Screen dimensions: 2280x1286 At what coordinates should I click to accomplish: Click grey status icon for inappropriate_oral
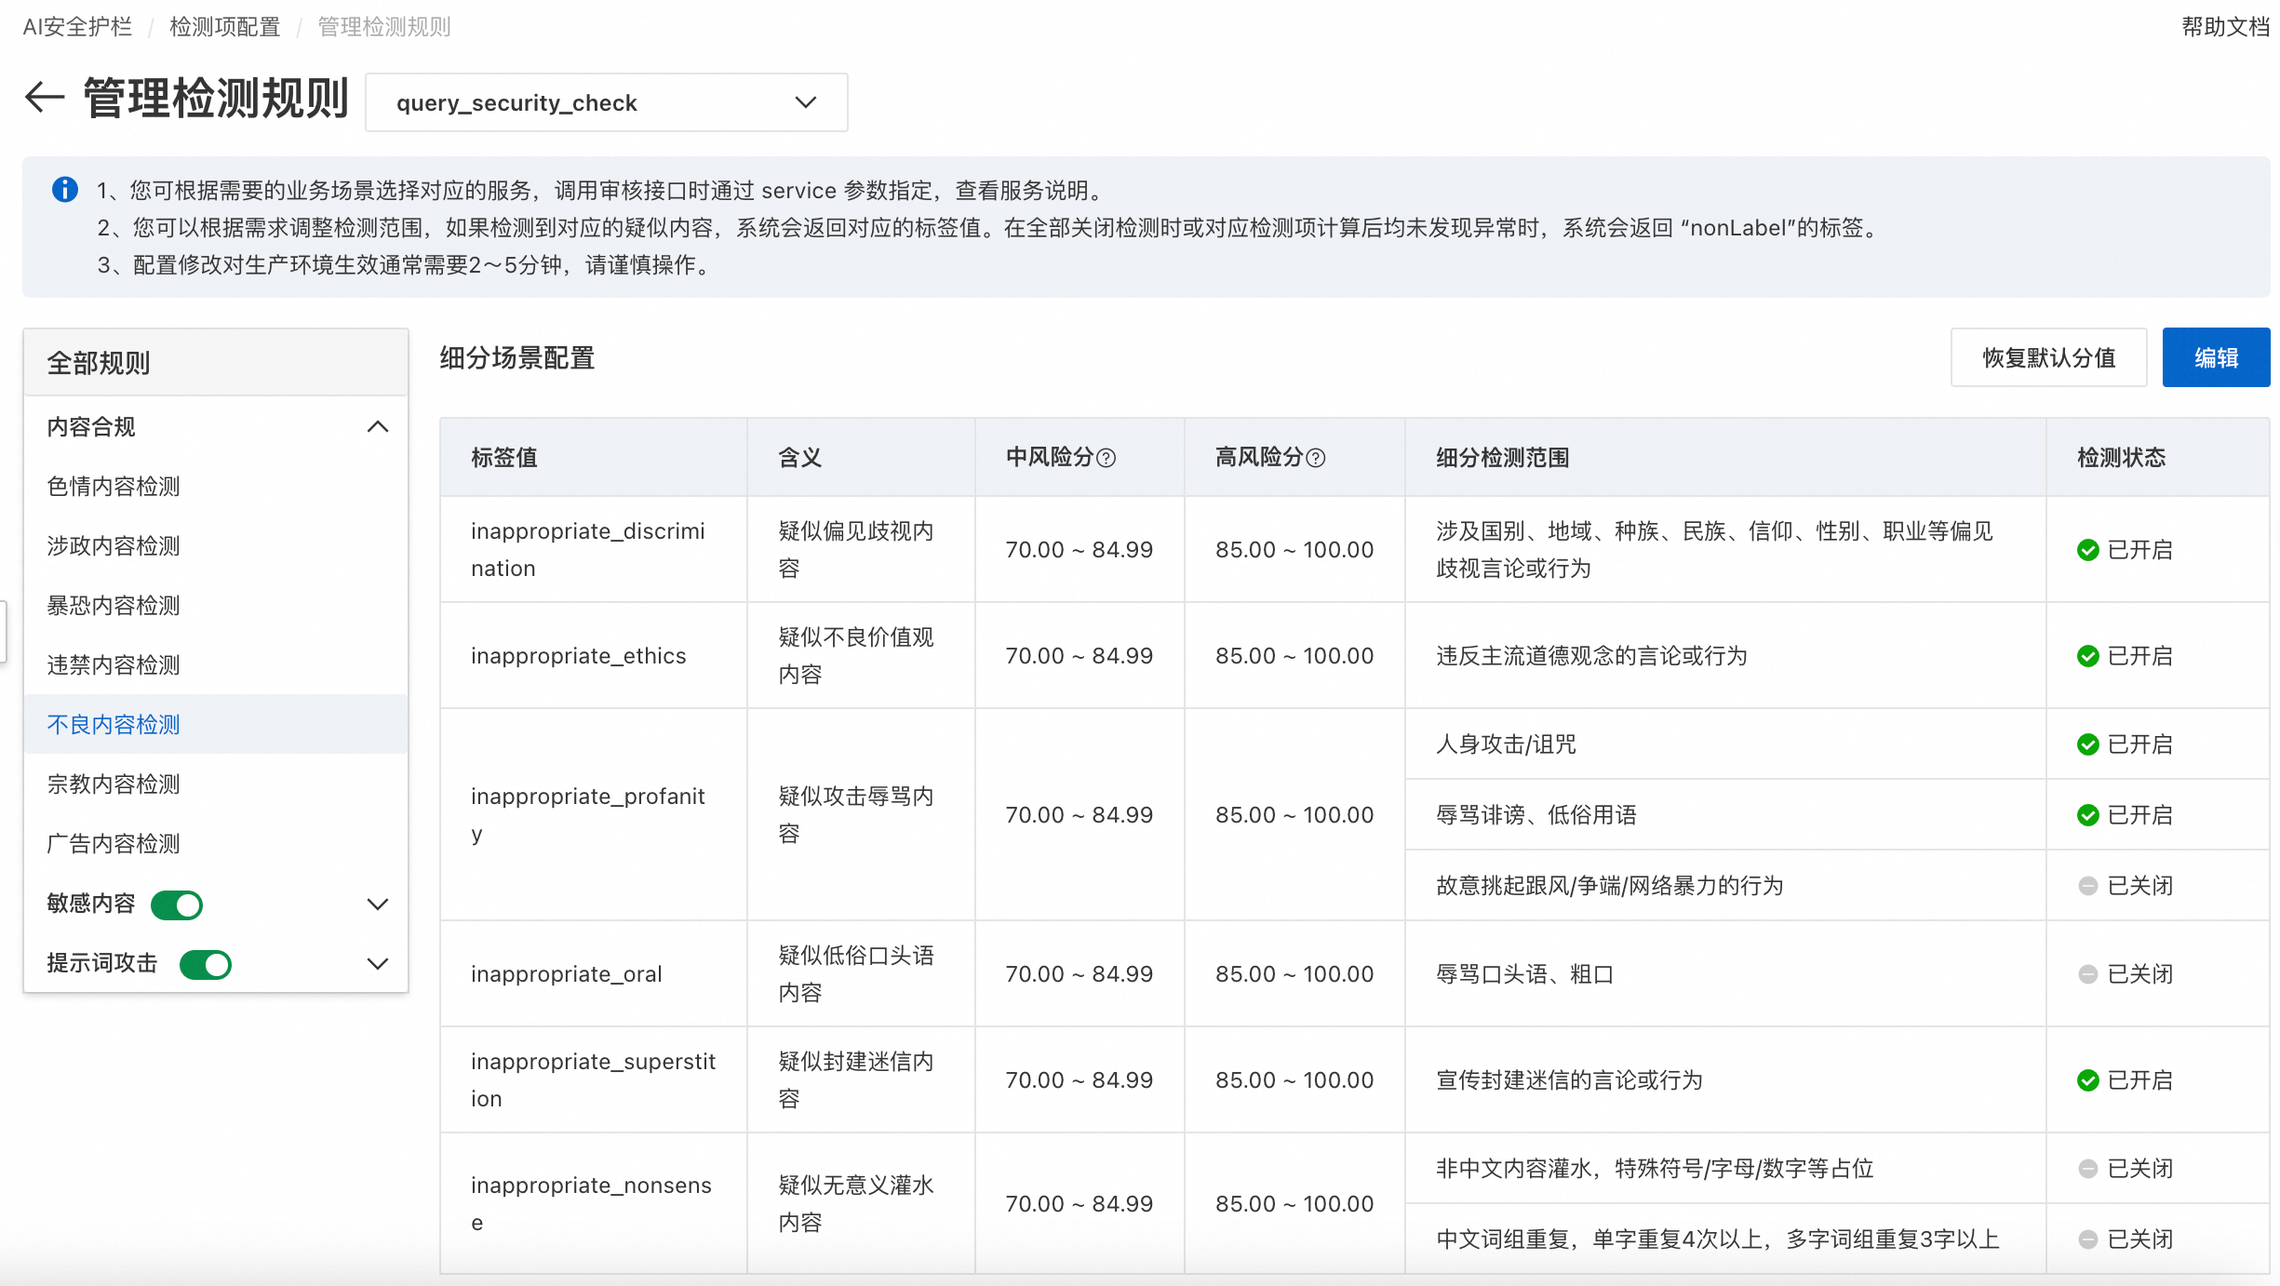click(x=2087, y=974)
